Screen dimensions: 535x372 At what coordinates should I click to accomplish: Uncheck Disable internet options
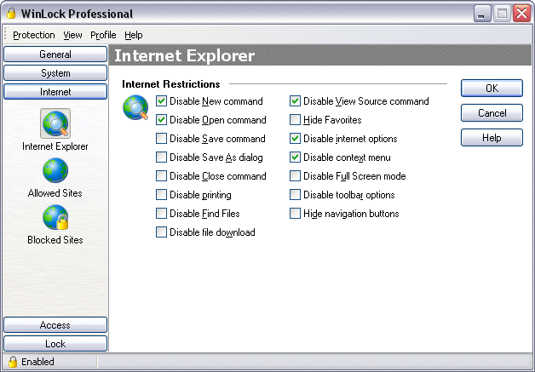click(295, 139)
